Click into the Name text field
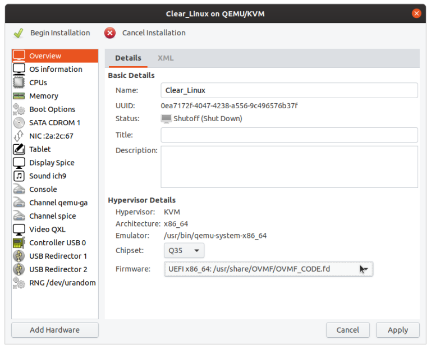The image size is (431, 349). click(289, 90)
